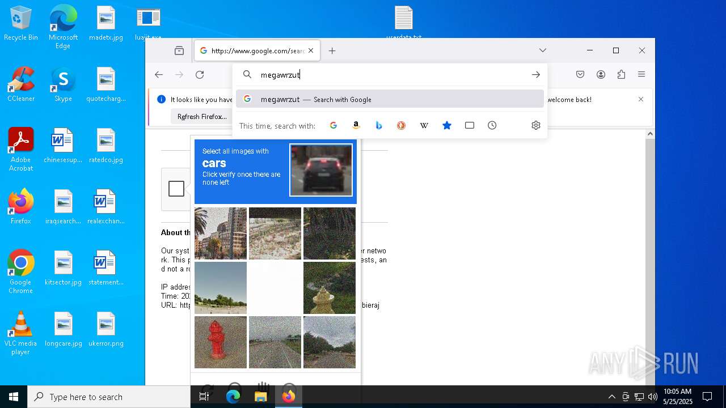Select the Google search tab
726x408 pixels.
point(257,50)
